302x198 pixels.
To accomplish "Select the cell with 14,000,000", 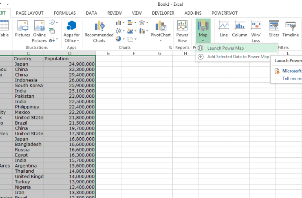I will coord(70,176).
